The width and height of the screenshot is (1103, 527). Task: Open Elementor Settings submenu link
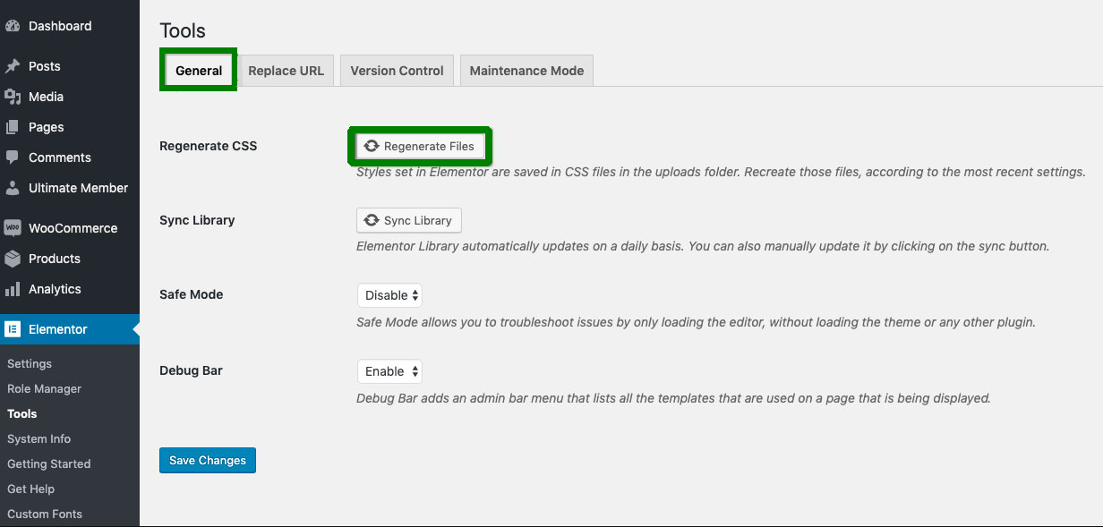pyautogui.click(x=30, y=364)
